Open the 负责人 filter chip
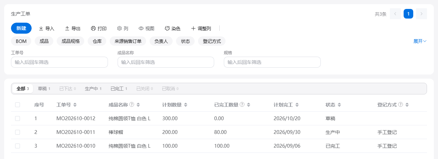438x159 pixels. pyautogui.click(x=161, y=41)
